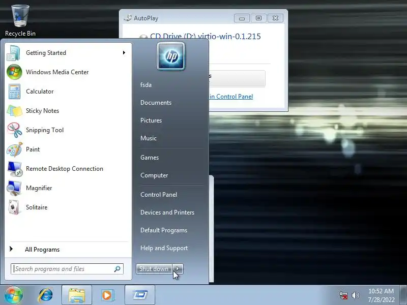Open Internet Explorer from taskbar

coord(46,295)
